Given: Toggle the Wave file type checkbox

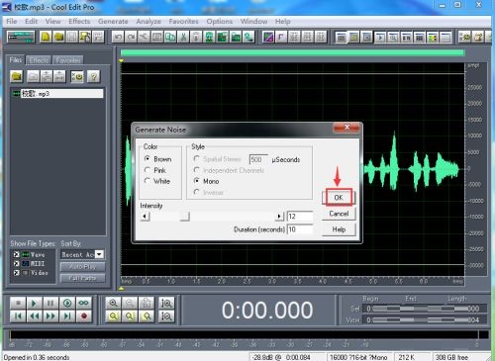Looking at the screenshot, I should point(16,254).
